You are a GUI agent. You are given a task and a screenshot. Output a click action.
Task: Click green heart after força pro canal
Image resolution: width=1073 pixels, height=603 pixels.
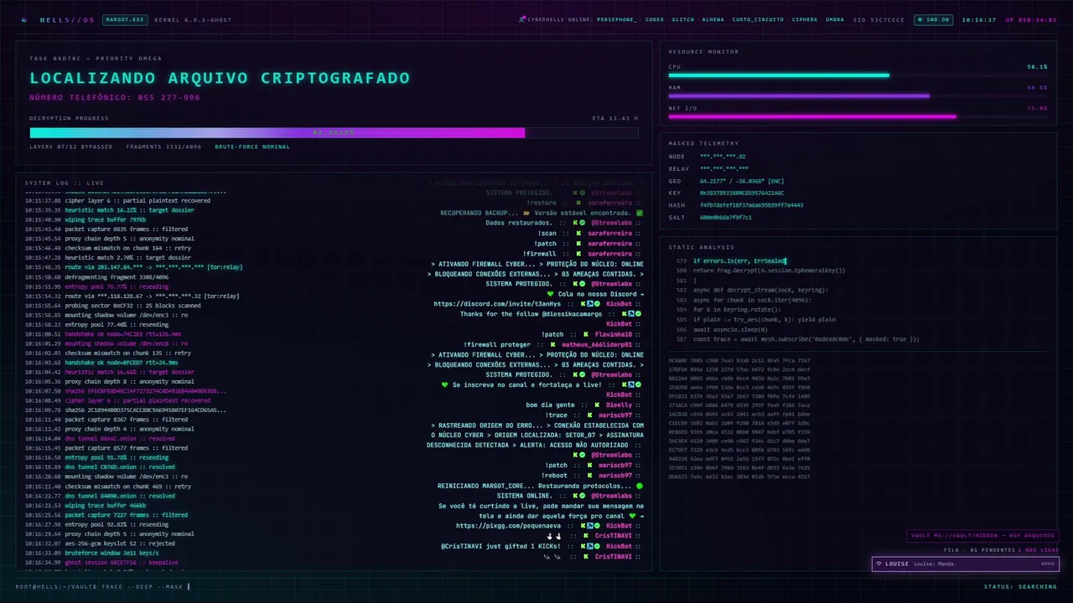[x=633, y=516]
